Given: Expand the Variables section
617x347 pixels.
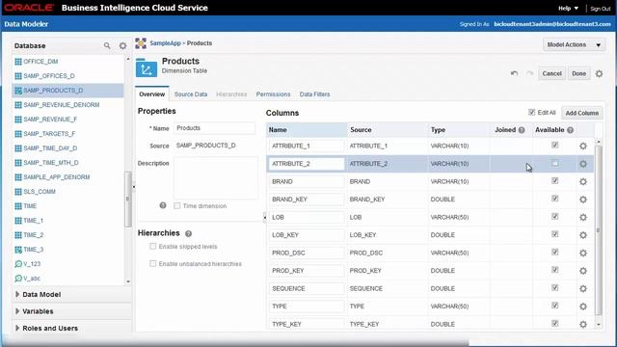Looking at the screenshot, I should tap(17, 311).
